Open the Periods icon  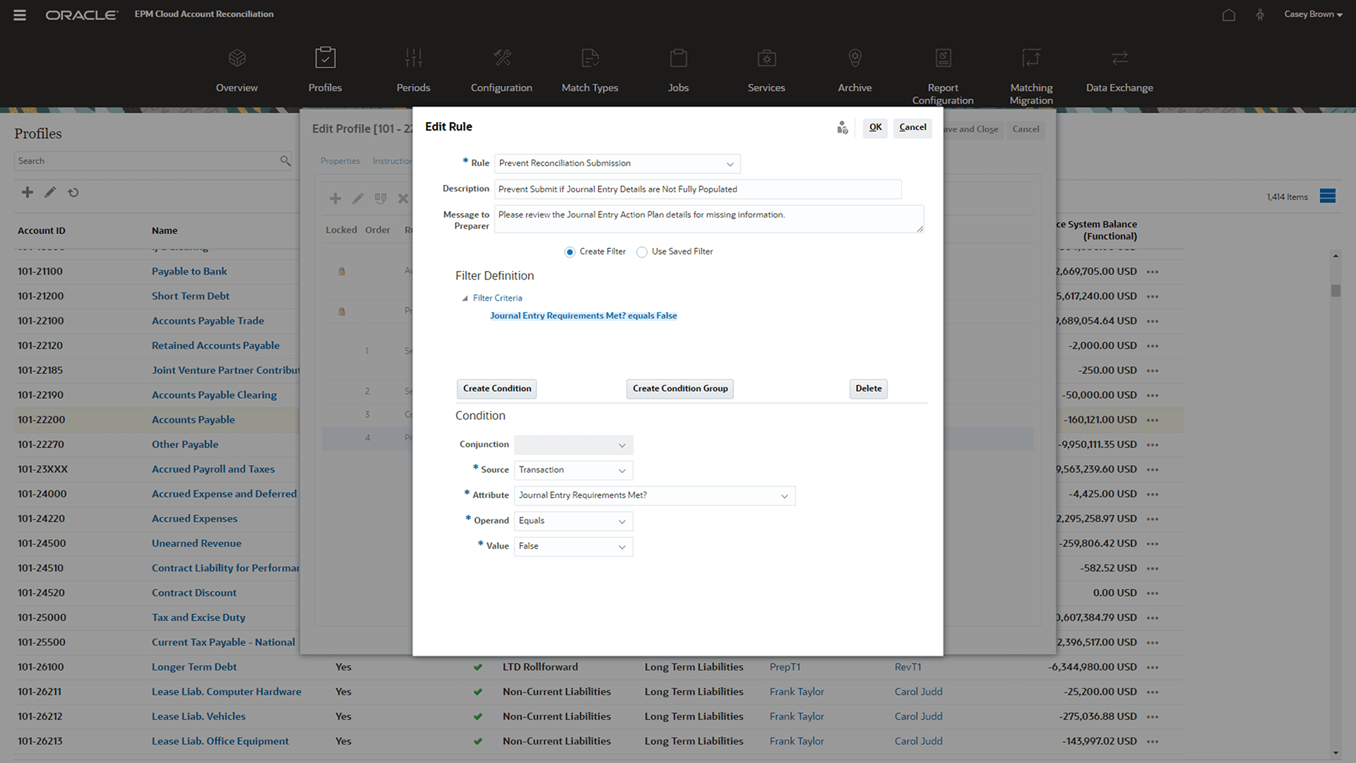[413, 58]
